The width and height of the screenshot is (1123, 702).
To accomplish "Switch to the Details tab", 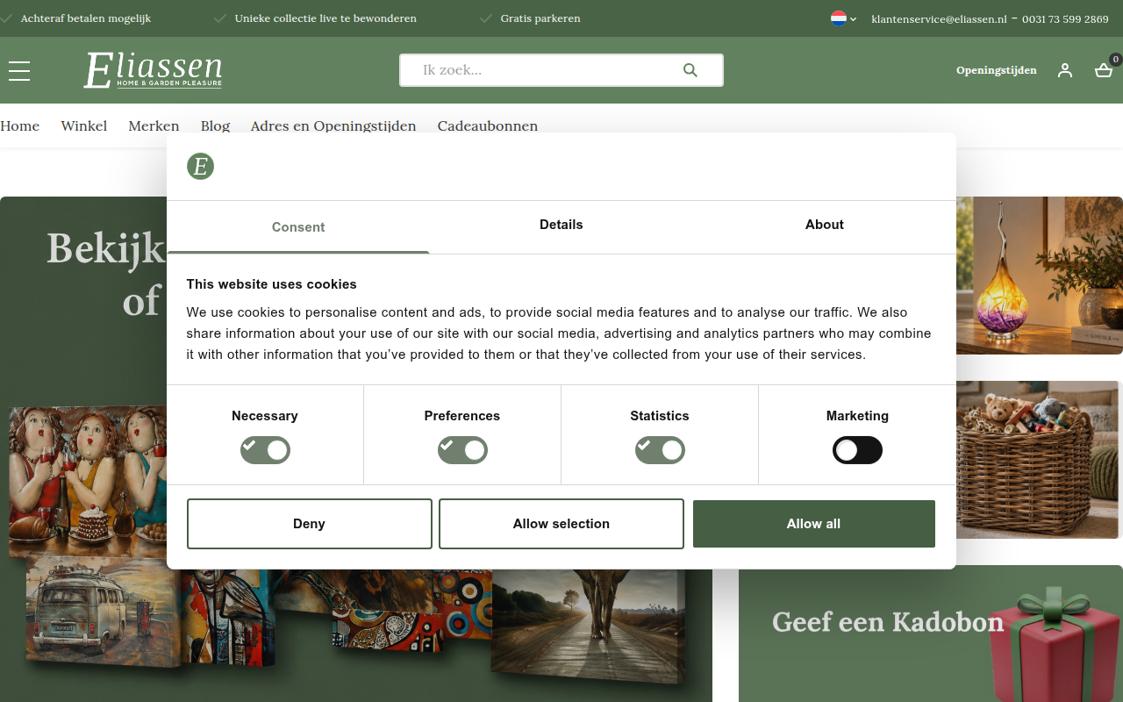I will coord(561,225).
